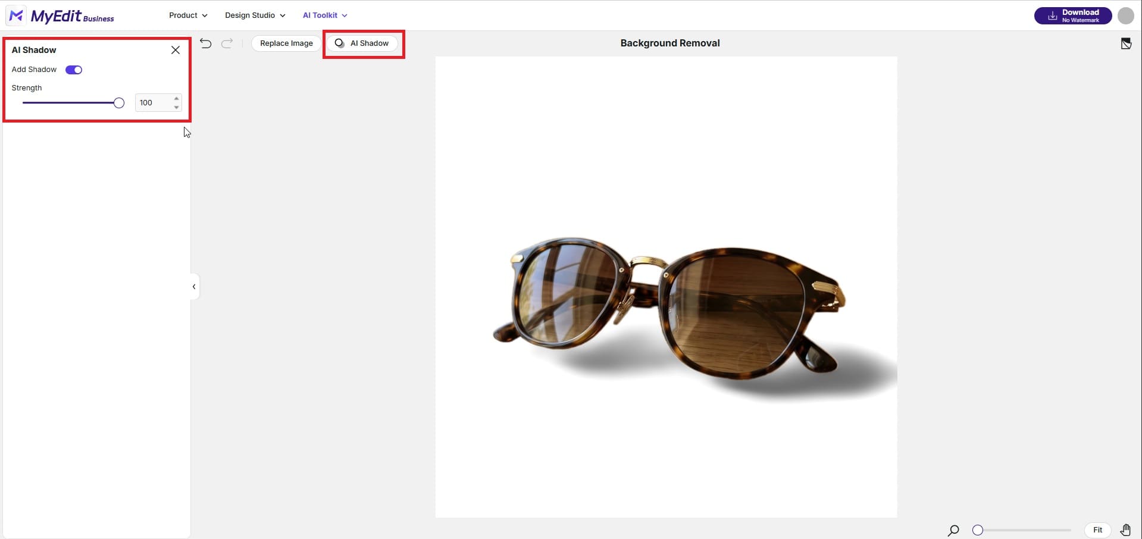
Task: Increase strength with the stepper up arrow
Action: click(x=176, y=98)
